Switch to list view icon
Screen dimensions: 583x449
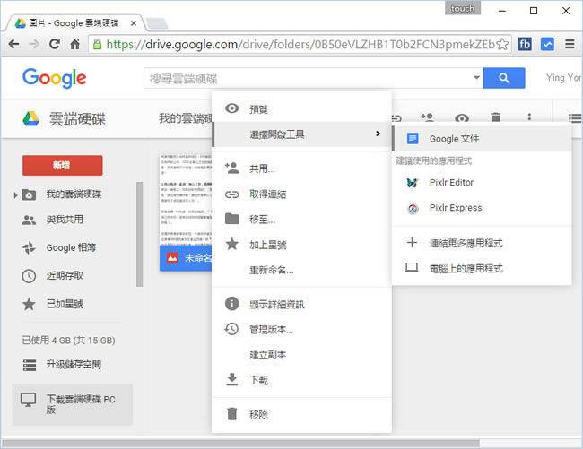pos(575,118)
